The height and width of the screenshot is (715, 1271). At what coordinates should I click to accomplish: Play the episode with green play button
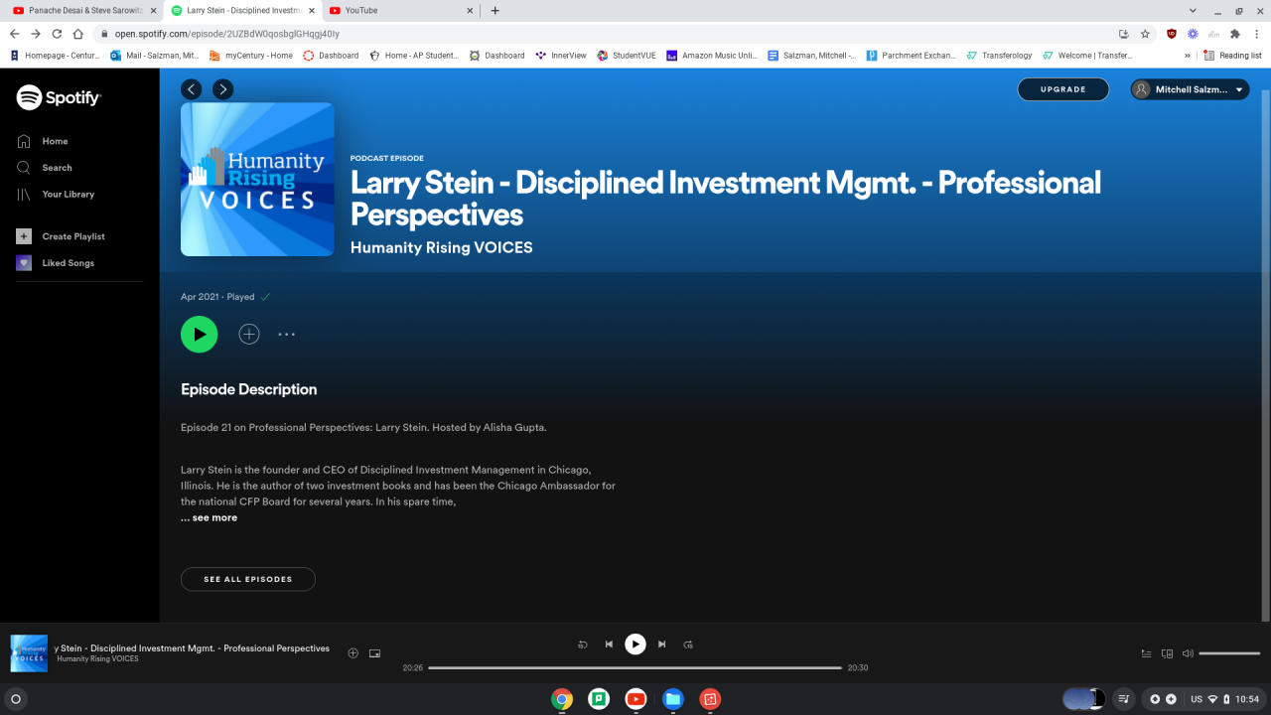[199, 335]
